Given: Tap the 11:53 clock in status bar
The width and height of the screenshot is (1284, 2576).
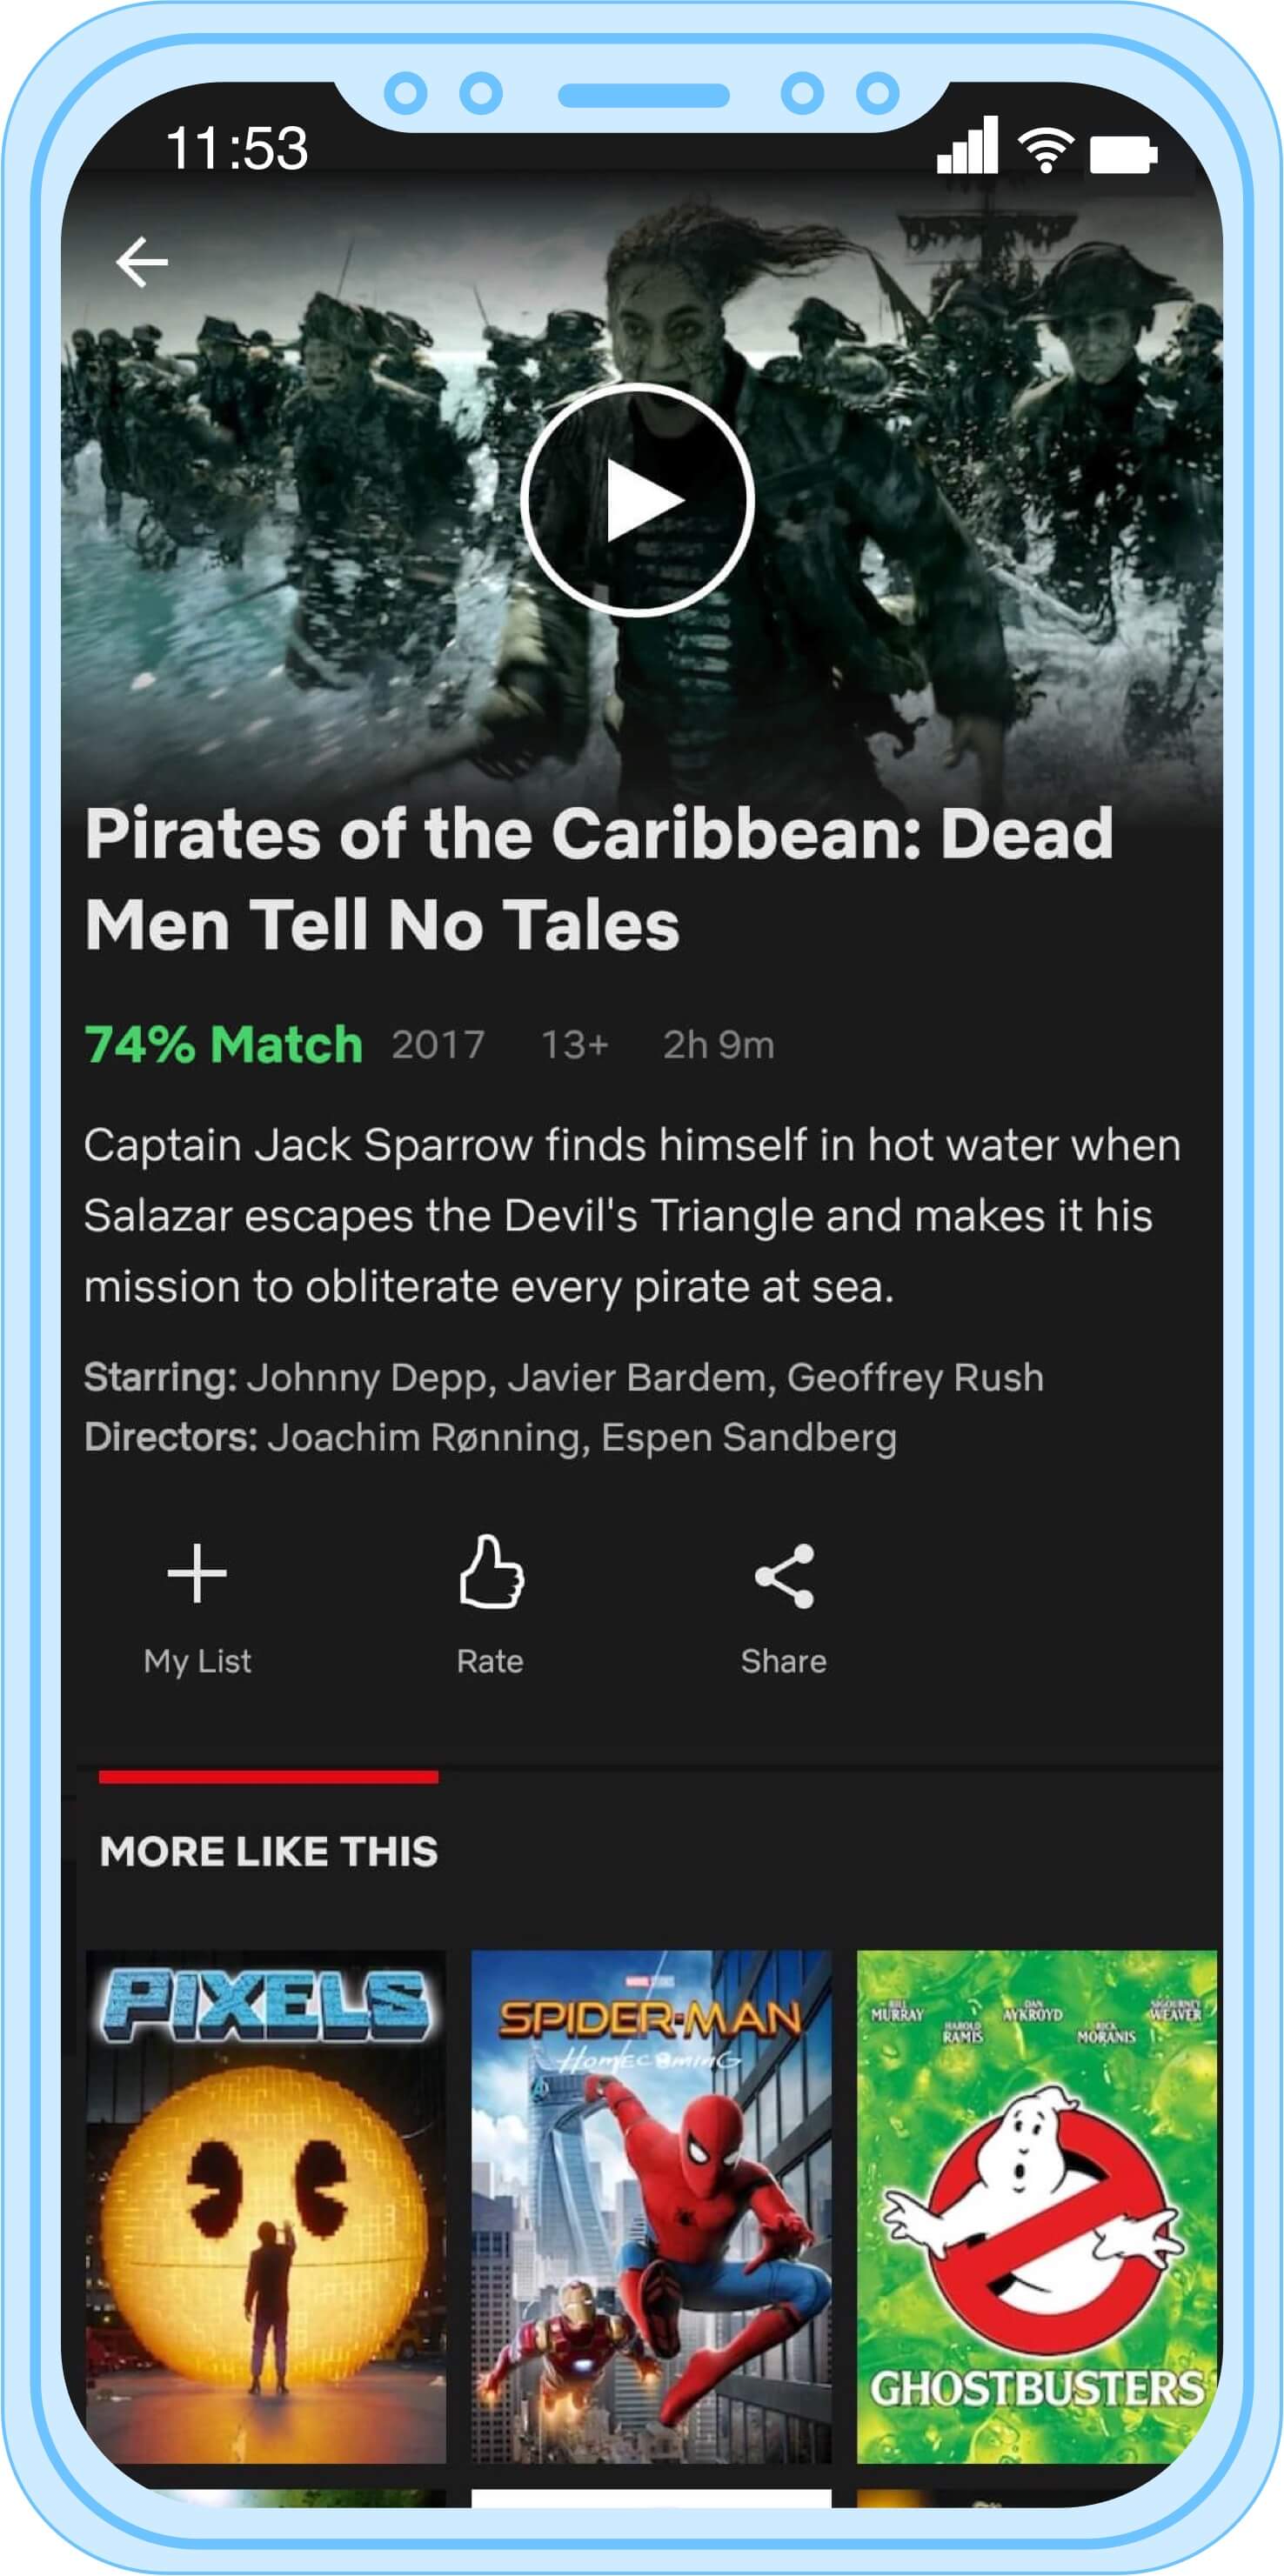Looking at the screenshot, I should [x=237, y=148].
